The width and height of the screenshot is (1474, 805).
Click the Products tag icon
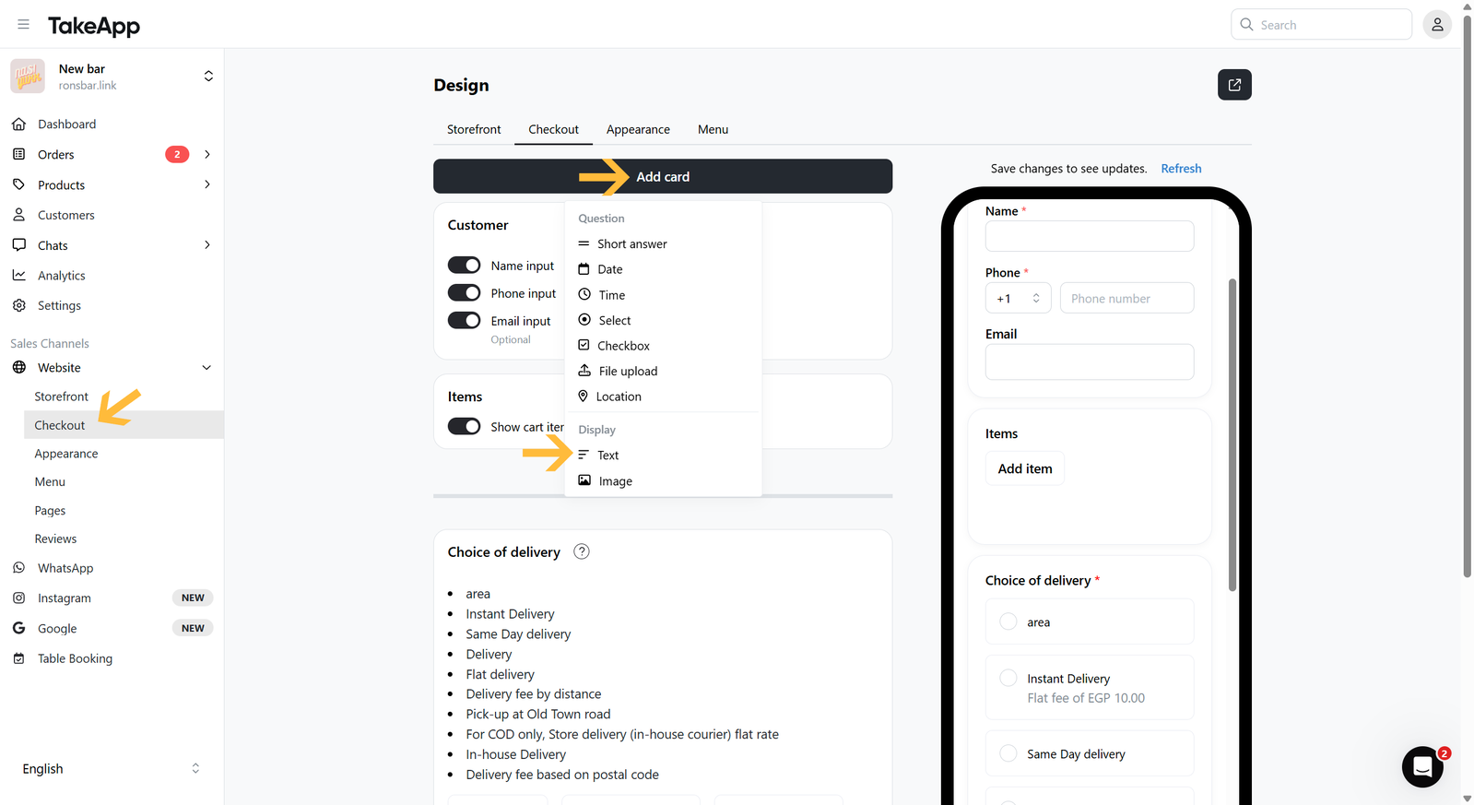(18, 184)
